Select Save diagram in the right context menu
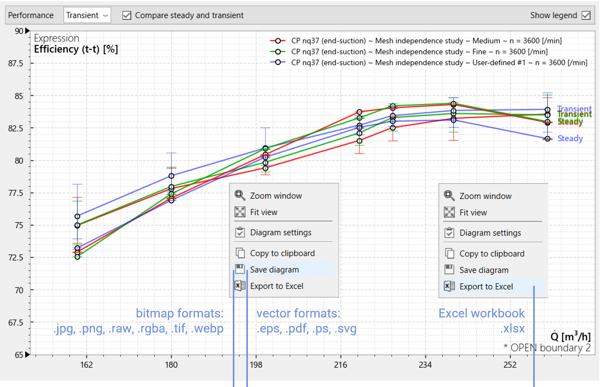 point(493,270)
